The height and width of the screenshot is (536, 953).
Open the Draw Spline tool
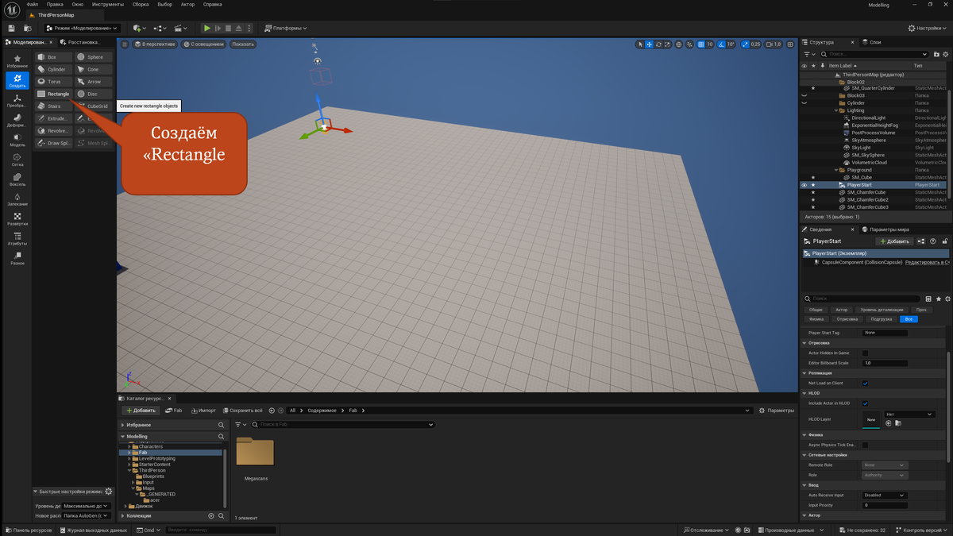[x=53, y=143]
